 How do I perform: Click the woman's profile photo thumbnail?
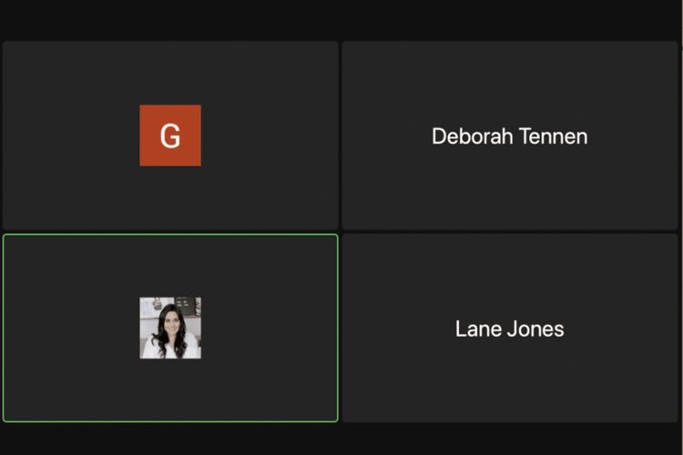(x=170, y=328)
